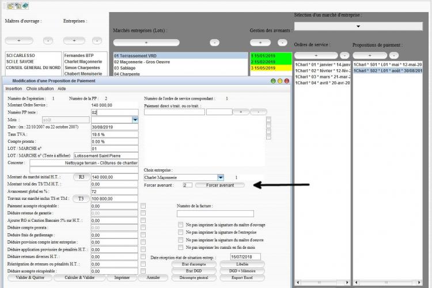Open the Aide menu
Viewport: 432px width, 288px height.
pyautogui.click(x=62, y=89)
